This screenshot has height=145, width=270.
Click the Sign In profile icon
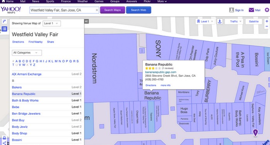231,10
